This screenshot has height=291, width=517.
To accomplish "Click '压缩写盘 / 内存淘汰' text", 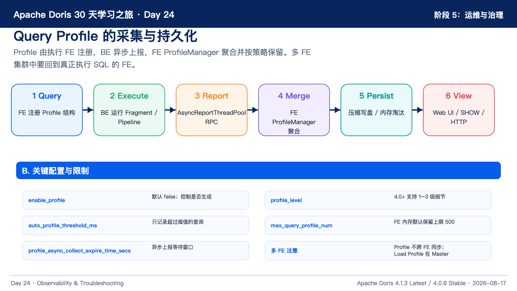I will click(x=376, y=113).
